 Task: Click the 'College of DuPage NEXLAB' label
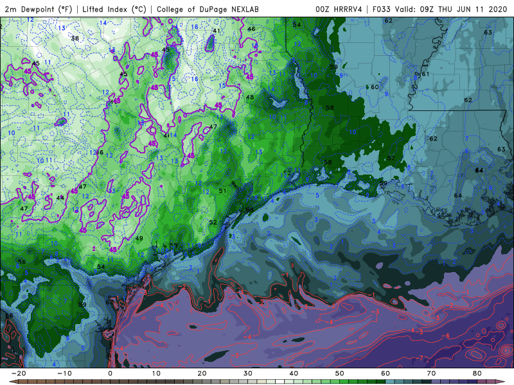[x=208, y=10]
